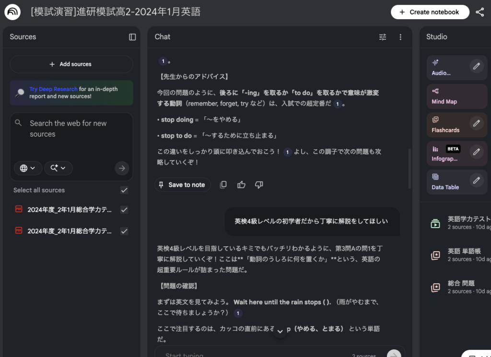Click the Search the web input field
This screenshot has width=491, height=357.
(71, 129)
